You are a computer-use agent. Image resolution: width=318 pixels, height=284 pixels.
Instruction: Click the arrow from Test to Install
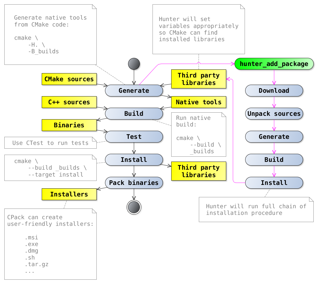pyautogui.click(x=134, y=148)
